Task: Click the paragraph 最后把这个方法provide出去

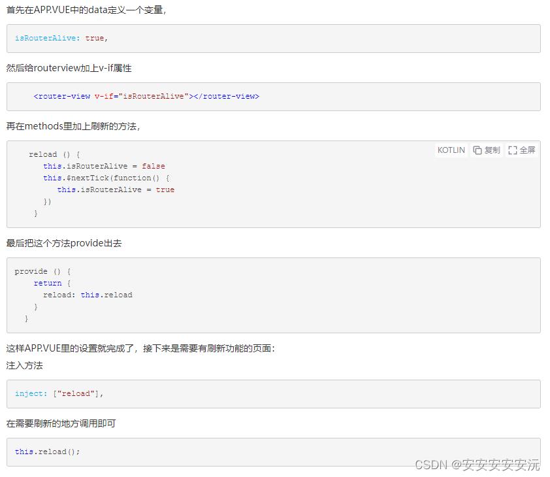Action: (x=64, y=243)
